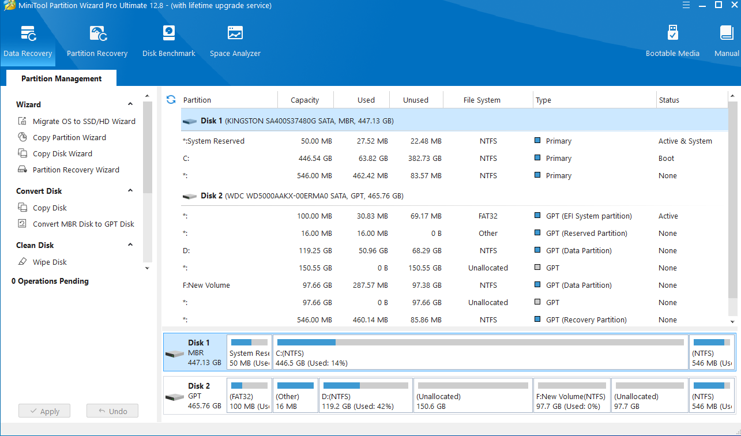The image size is (741, 436).
Task: Click the blue type square for C: row
Action: (x=537, y=158)
